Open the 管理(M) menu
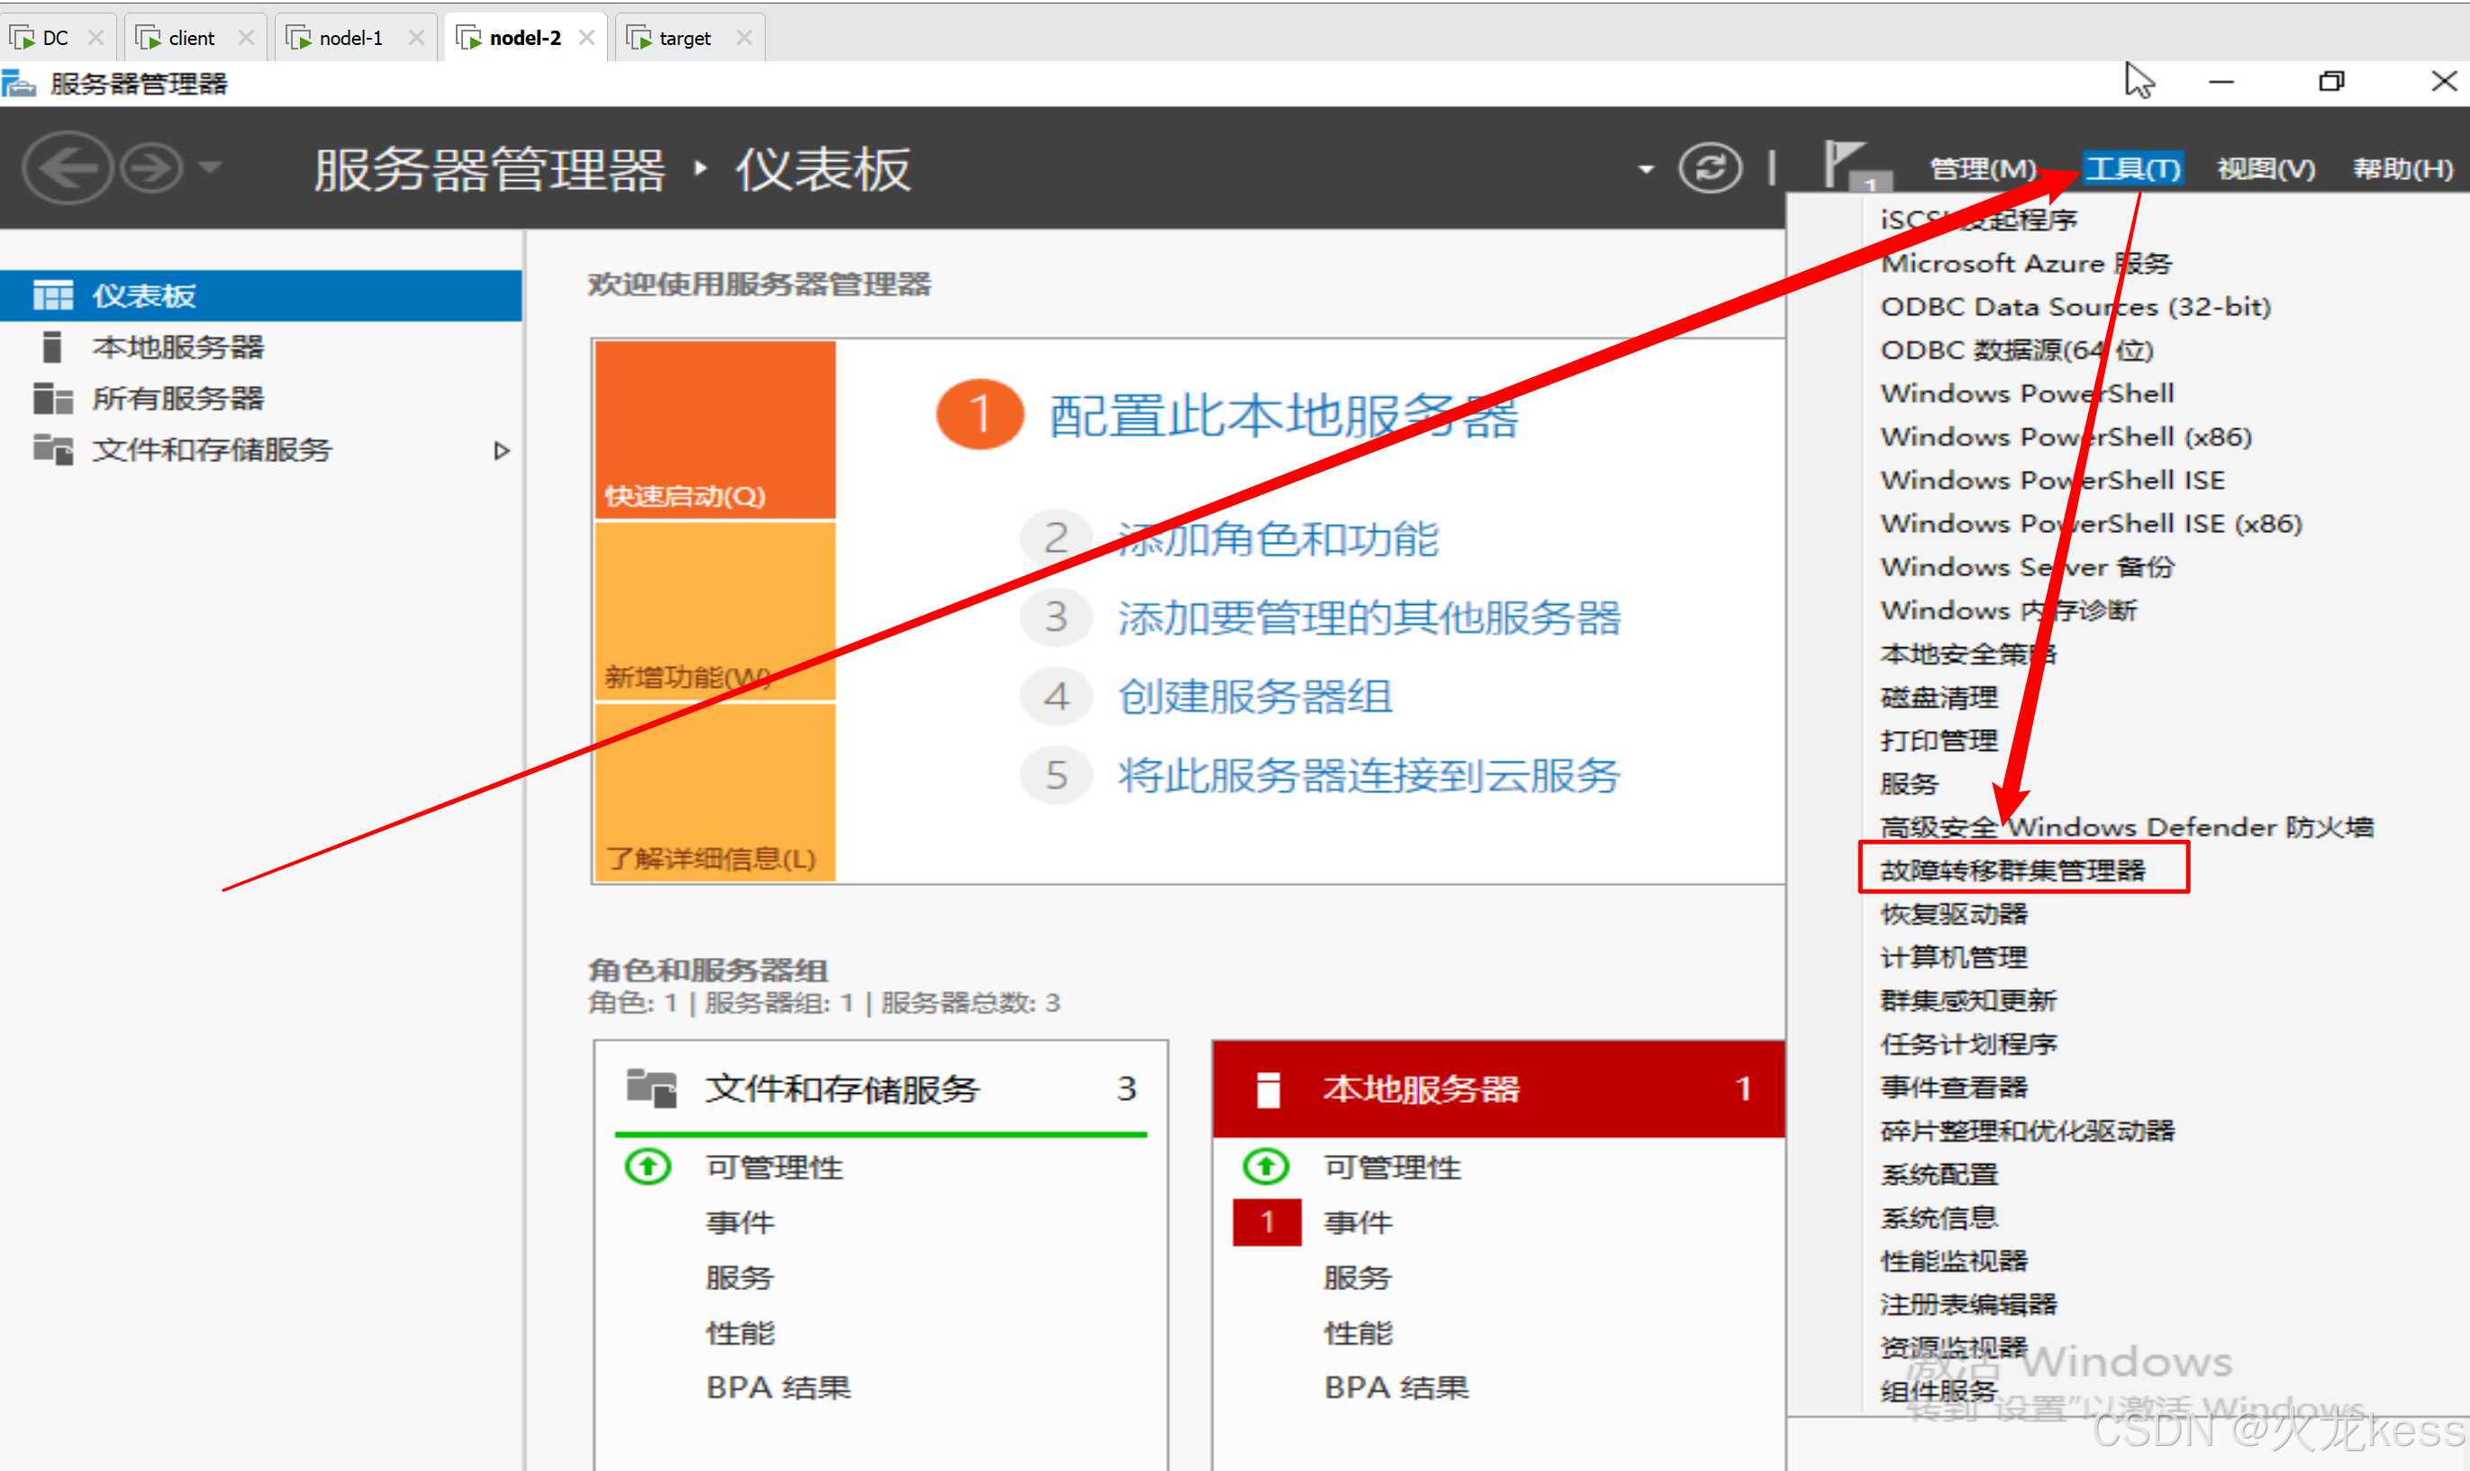 click(x=1982, y=168)
